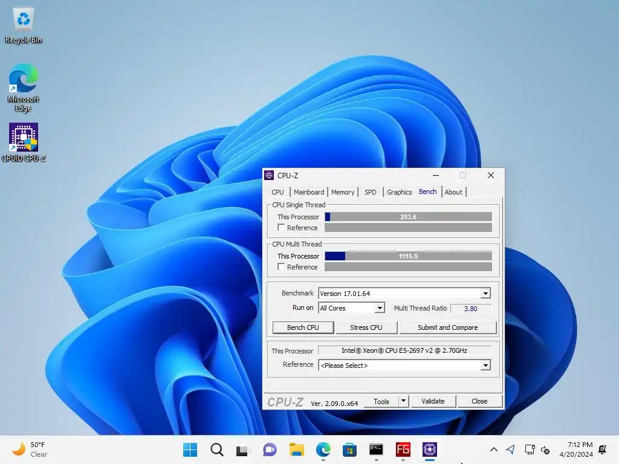Expand the Benchmark version dropdown

[485, 293]
